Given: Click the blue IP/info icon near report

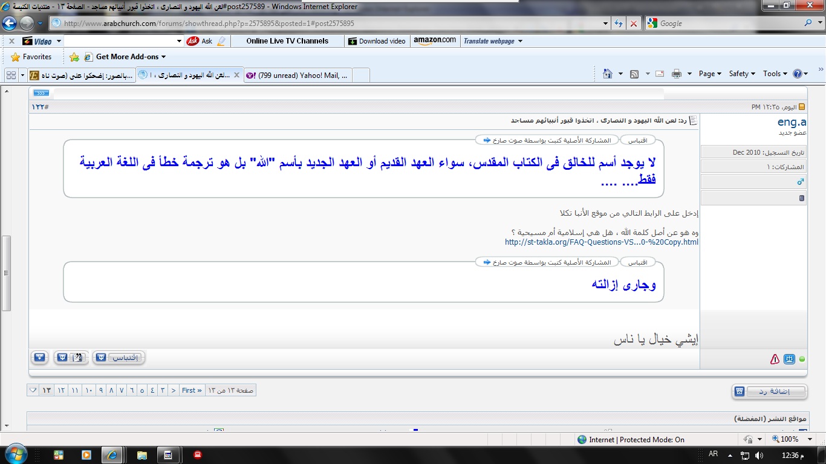Looking at the screenshot, I should (789, 359).
